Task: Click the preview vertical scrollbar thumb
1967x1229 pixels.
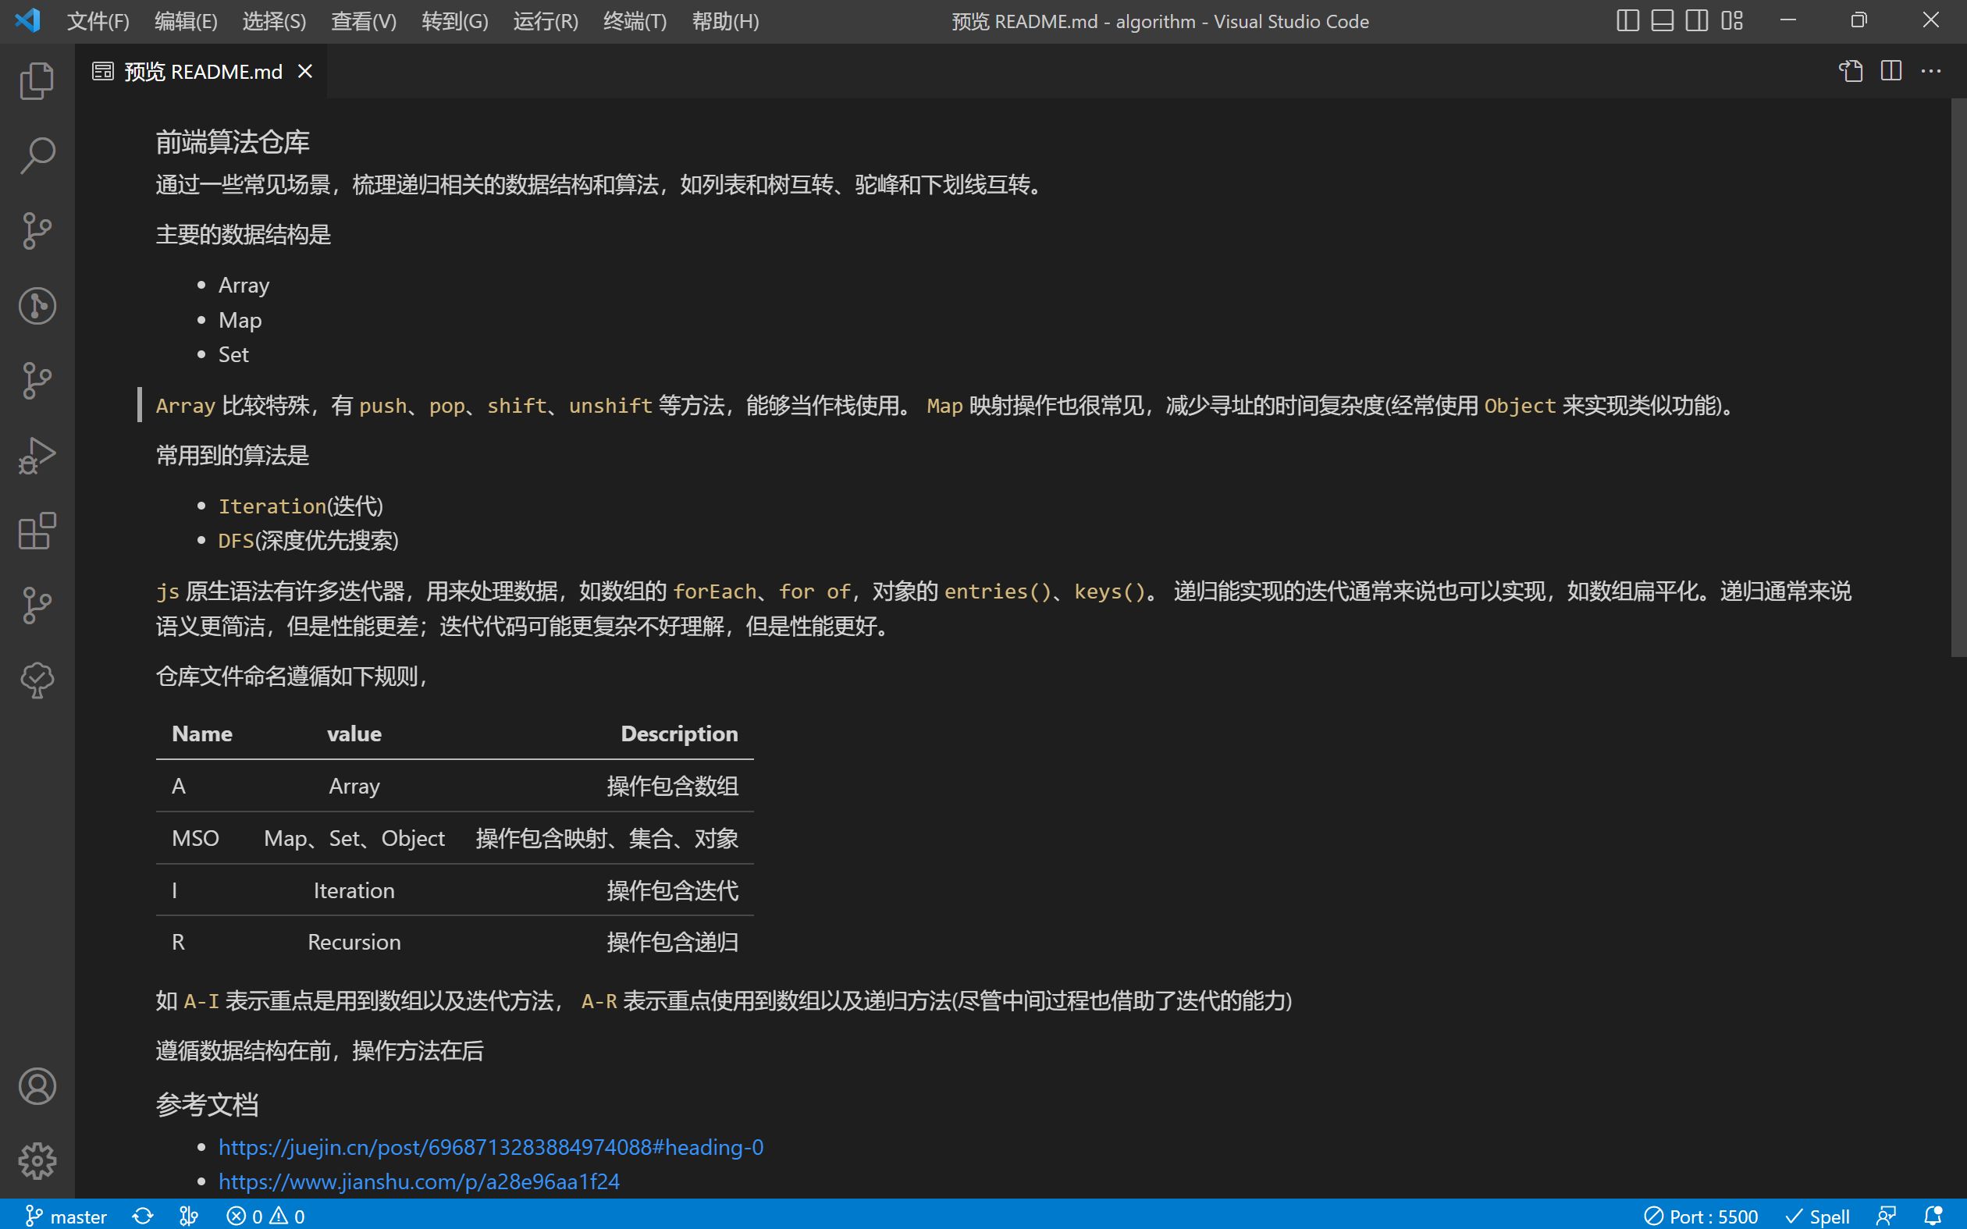Action: tap(1958, 377)
